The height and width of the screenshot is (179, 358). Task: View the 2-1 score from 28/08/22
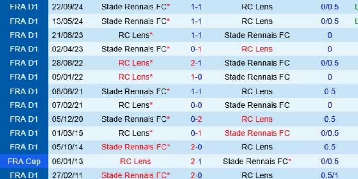tap(196, 63)
